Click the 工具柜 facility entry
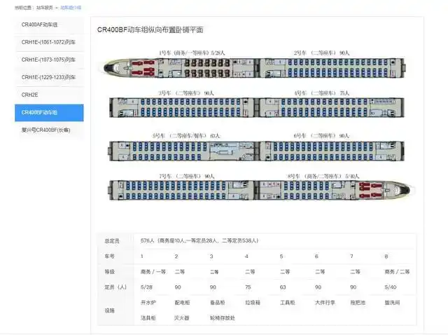The image size is (448, 335). point(288,303)
